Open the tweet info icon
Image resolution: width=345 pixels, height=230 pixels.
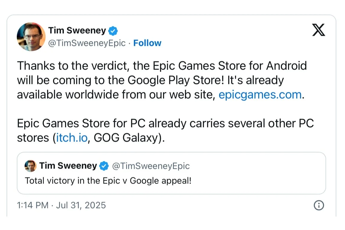pos(319,205)
